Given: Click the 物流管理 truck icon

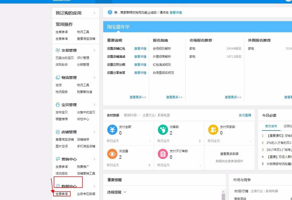Looking at the screenshot, I should pyautogui.click(x=58, y=77).
